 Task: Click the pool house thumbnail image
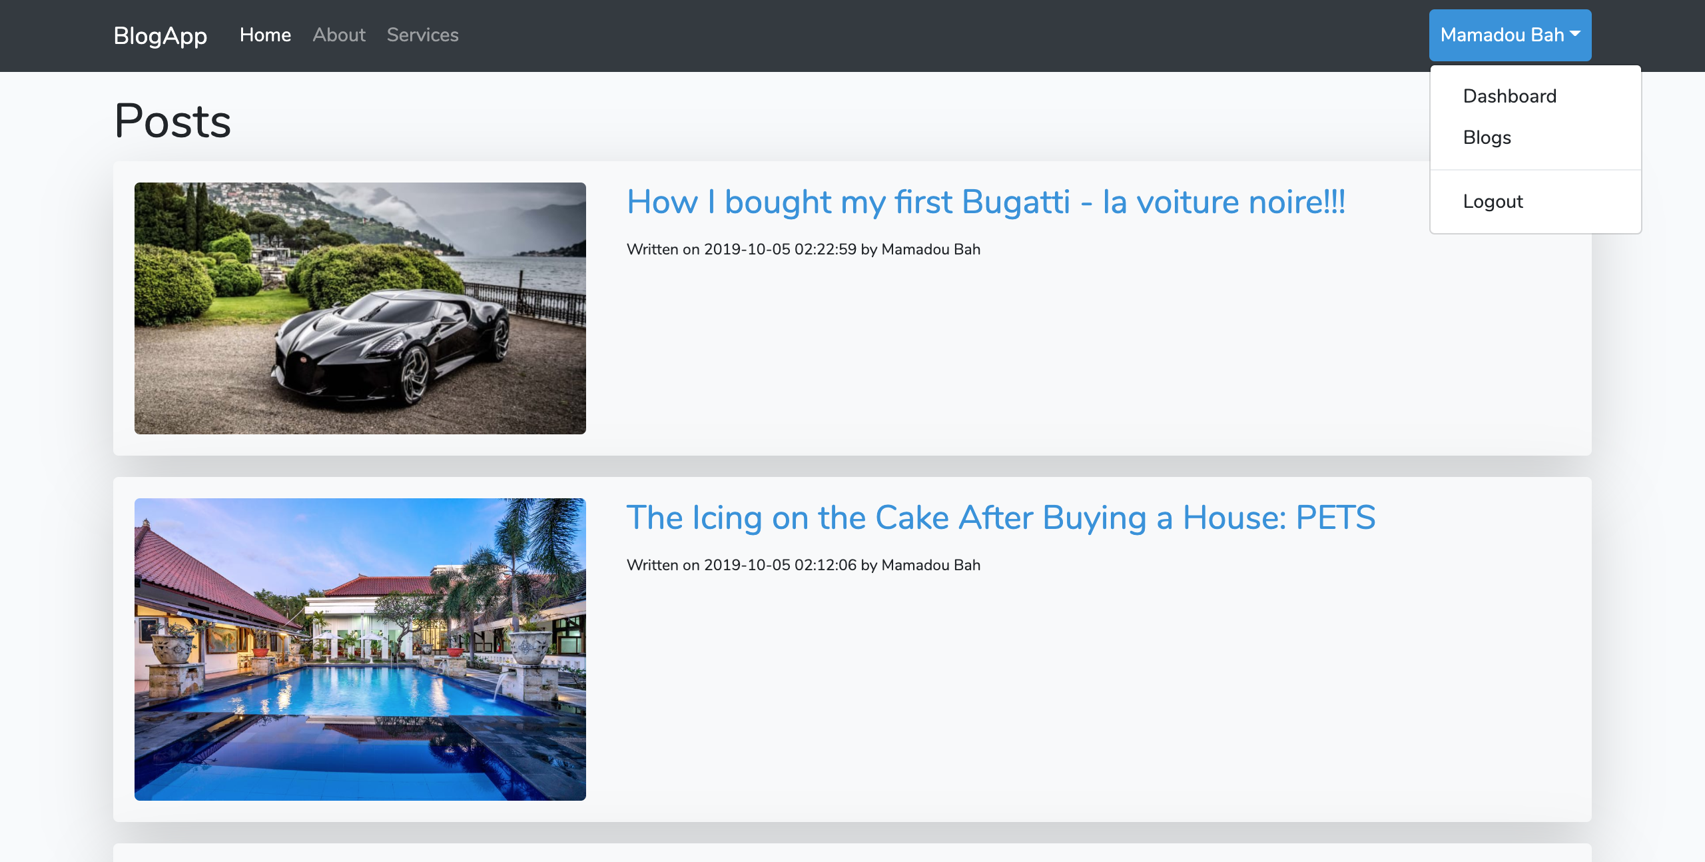click(360, 649)
